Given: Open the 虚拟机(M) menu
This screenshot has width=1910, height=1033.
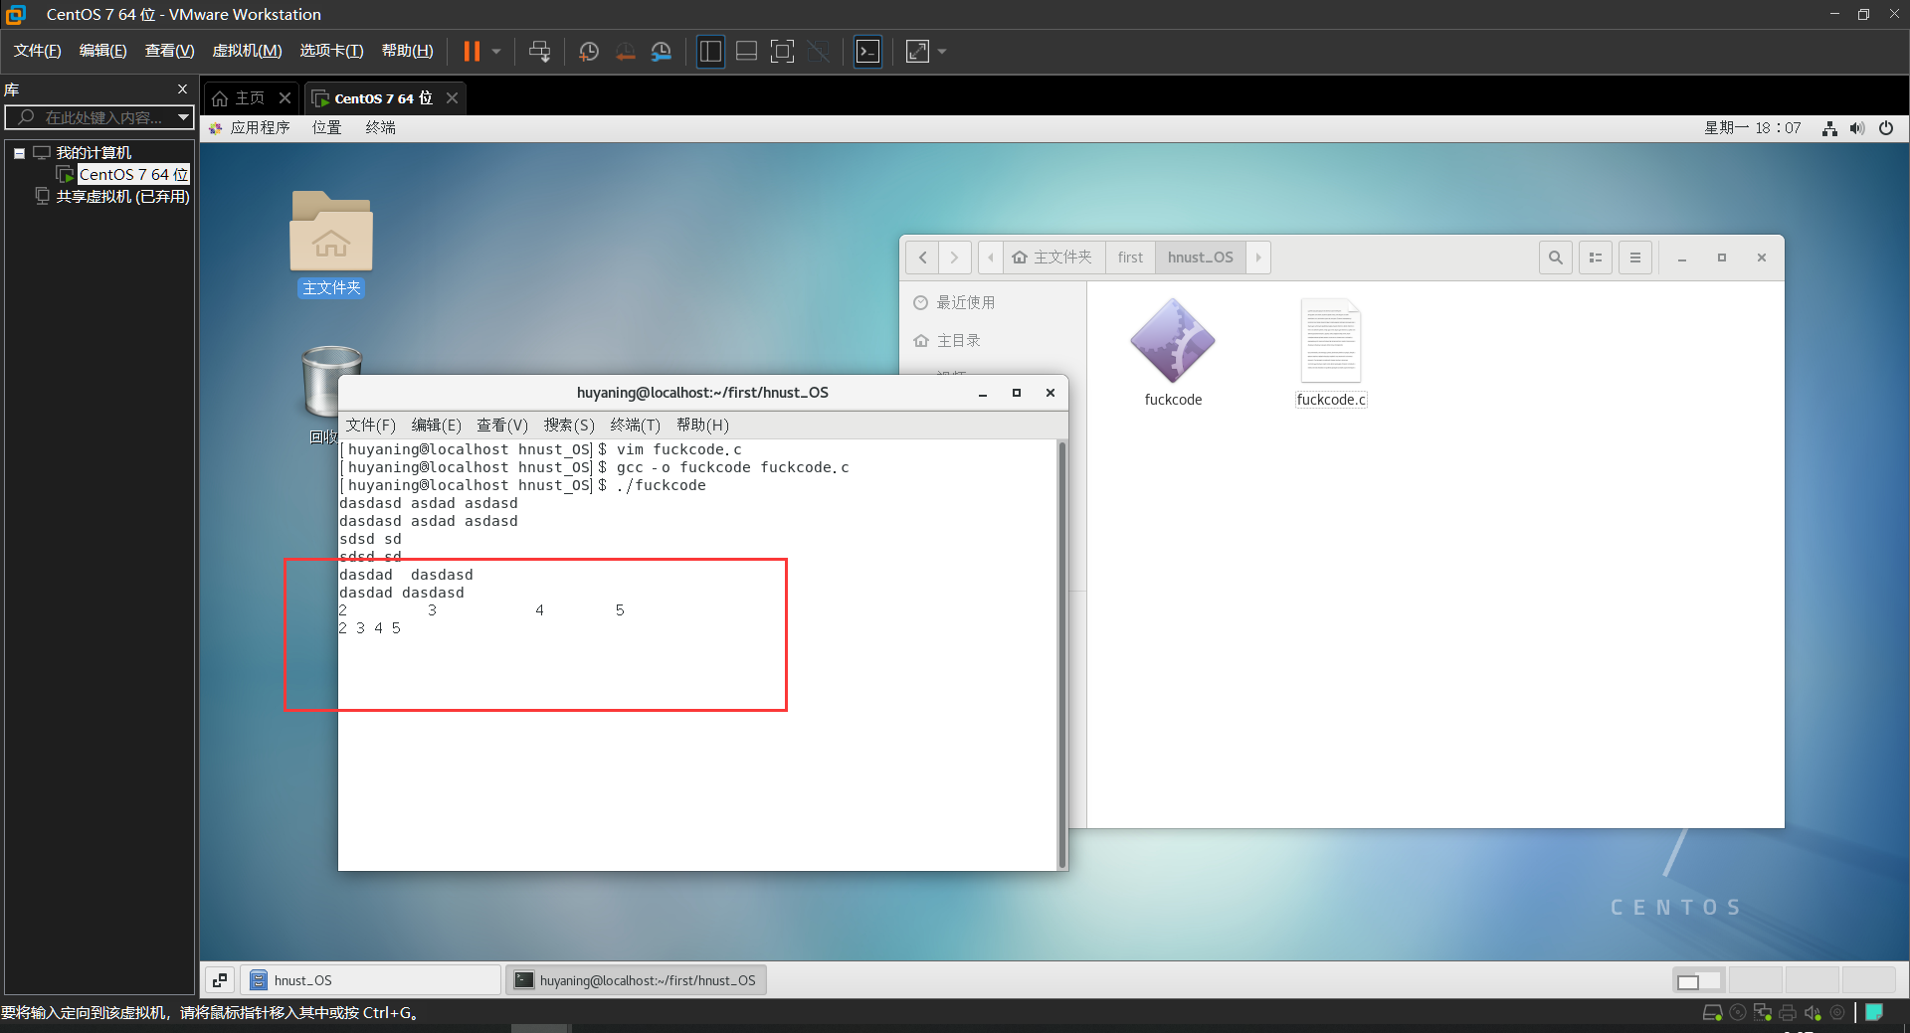Looking at the screenshot, I should (x=247, y=51).
